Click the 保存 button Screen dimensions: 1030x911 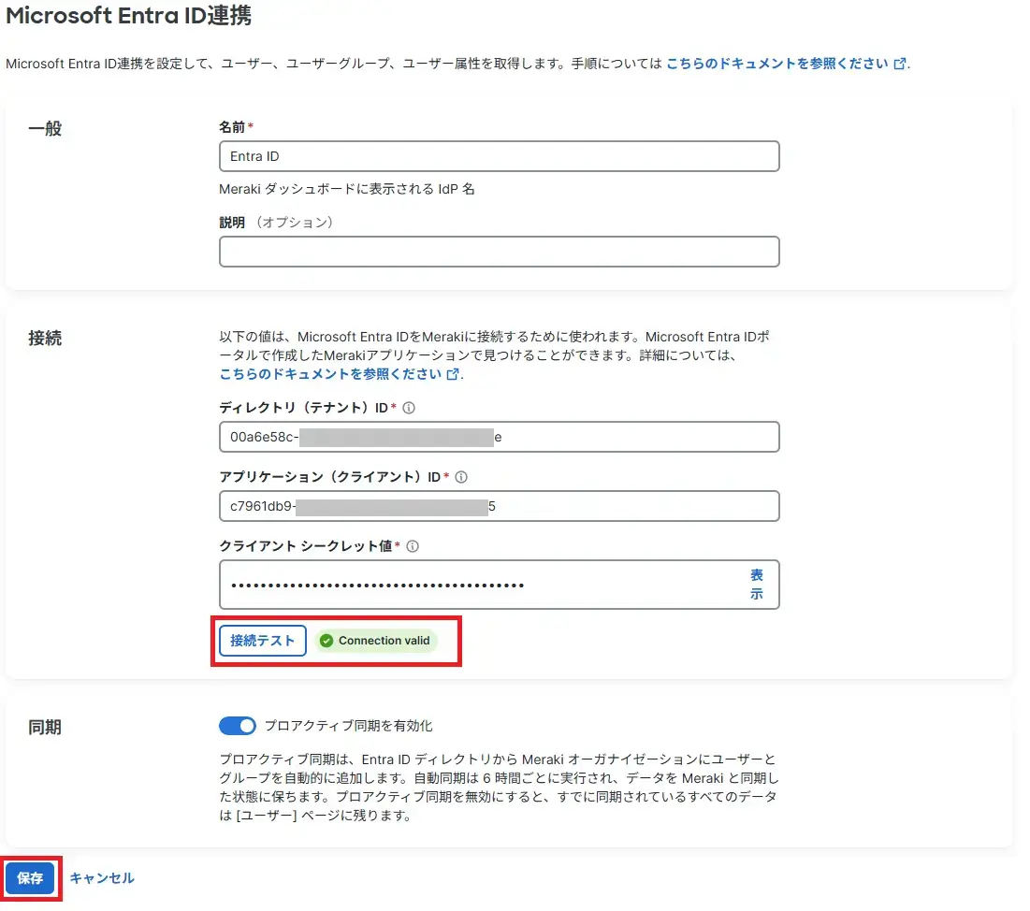(30, 878)
